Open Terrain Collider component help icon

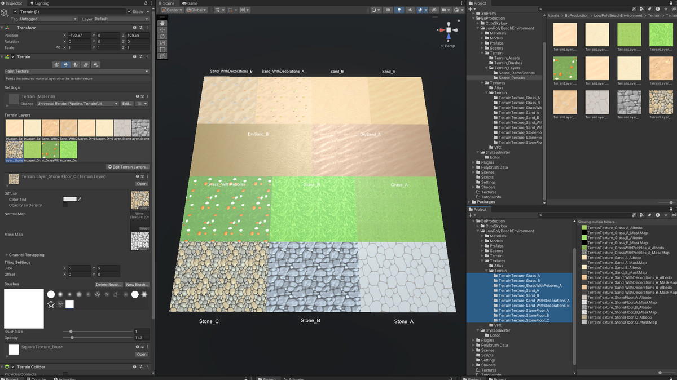point(134,367)
